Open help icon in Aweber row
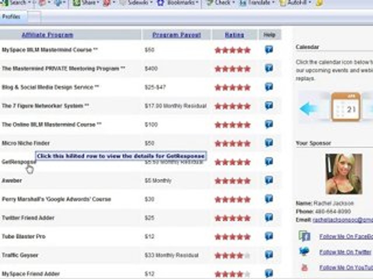373x279 pixels. click(x=269, y=180)
